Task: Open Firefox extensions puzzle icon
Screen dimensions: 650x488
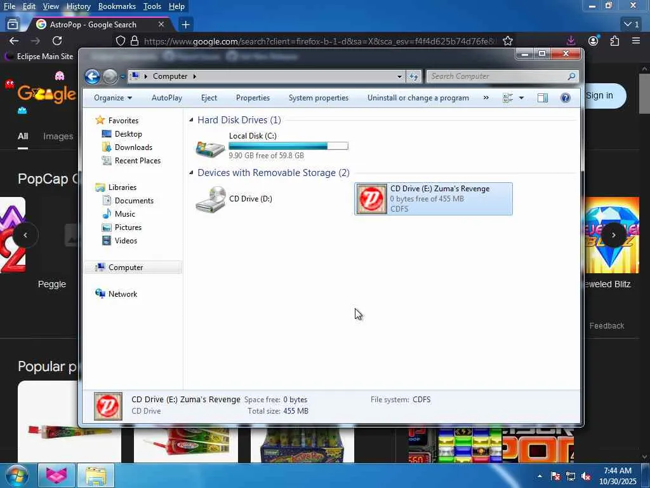Action: (x=614, y=41)
